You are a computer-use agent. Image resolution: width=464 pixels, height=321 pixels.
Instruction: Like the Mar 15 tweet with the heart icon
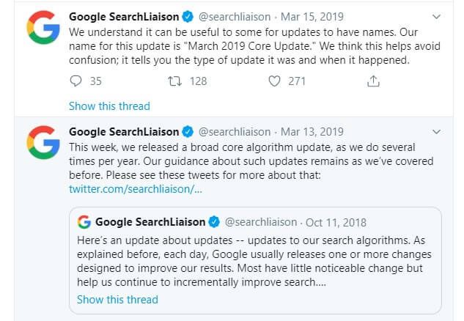click(274, 81)
